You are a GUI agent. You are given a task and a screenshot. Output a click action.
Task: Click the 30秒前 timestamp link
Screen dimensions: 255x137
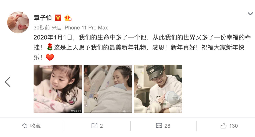42,28
